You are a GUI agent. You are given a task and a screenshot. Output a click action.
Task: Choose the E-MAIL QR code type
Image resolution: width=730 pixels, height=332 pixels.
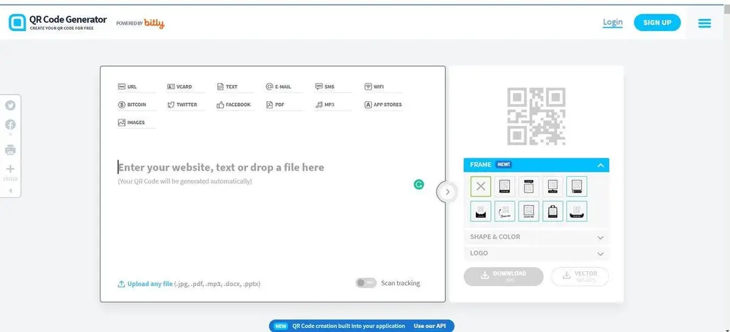[x=278, y=87]
